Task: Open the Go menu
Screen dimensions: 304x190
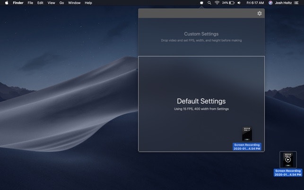Action: (61, 3)
